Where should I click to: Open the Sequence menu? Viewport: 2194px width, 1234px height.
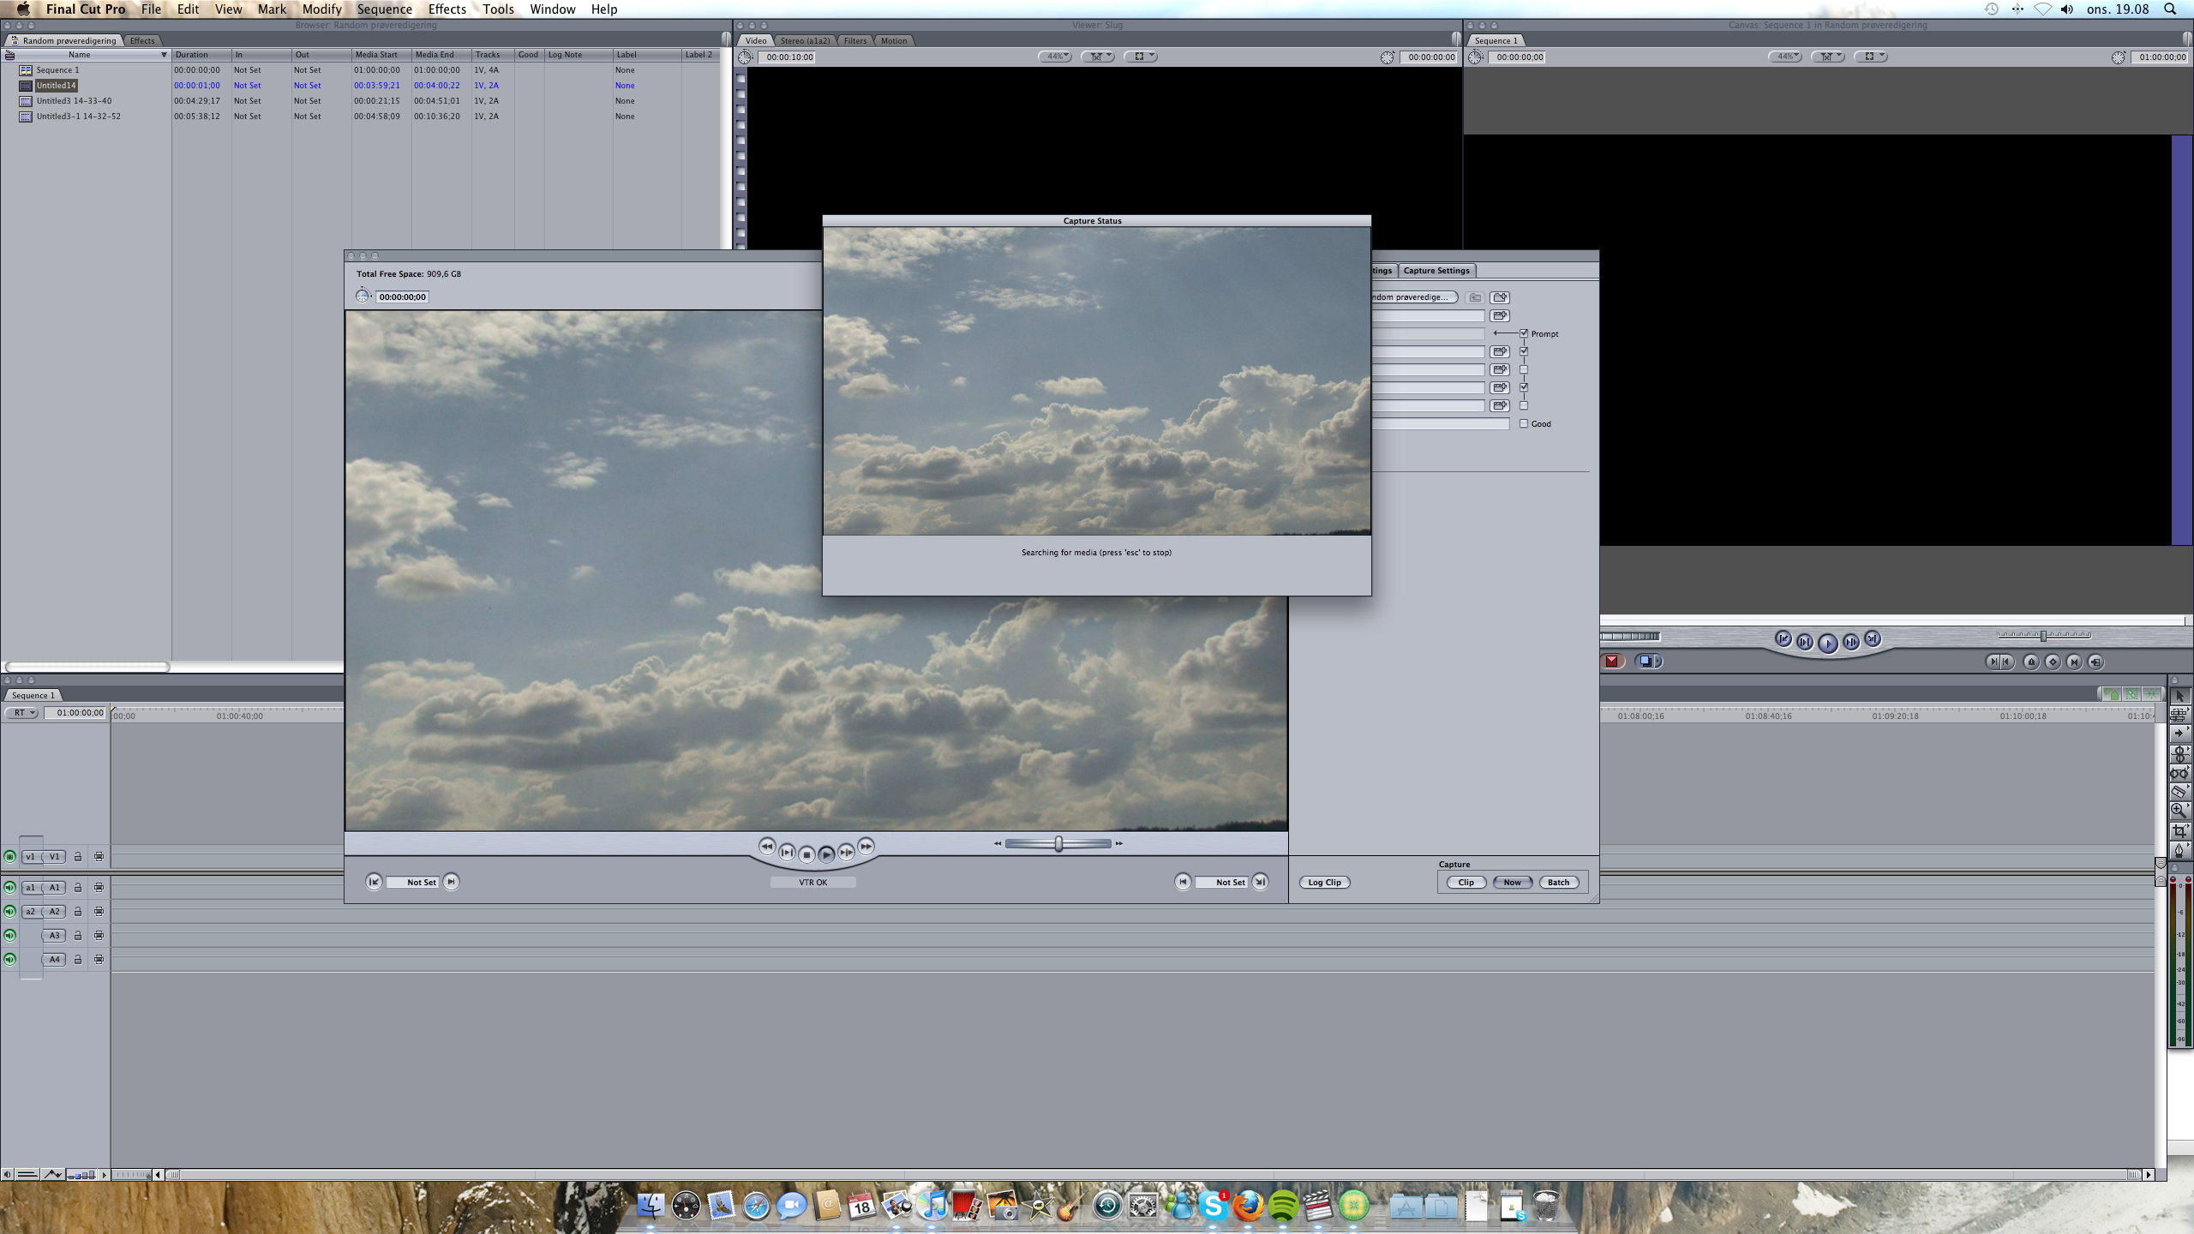pyautogui.click(x=384, y=9)
